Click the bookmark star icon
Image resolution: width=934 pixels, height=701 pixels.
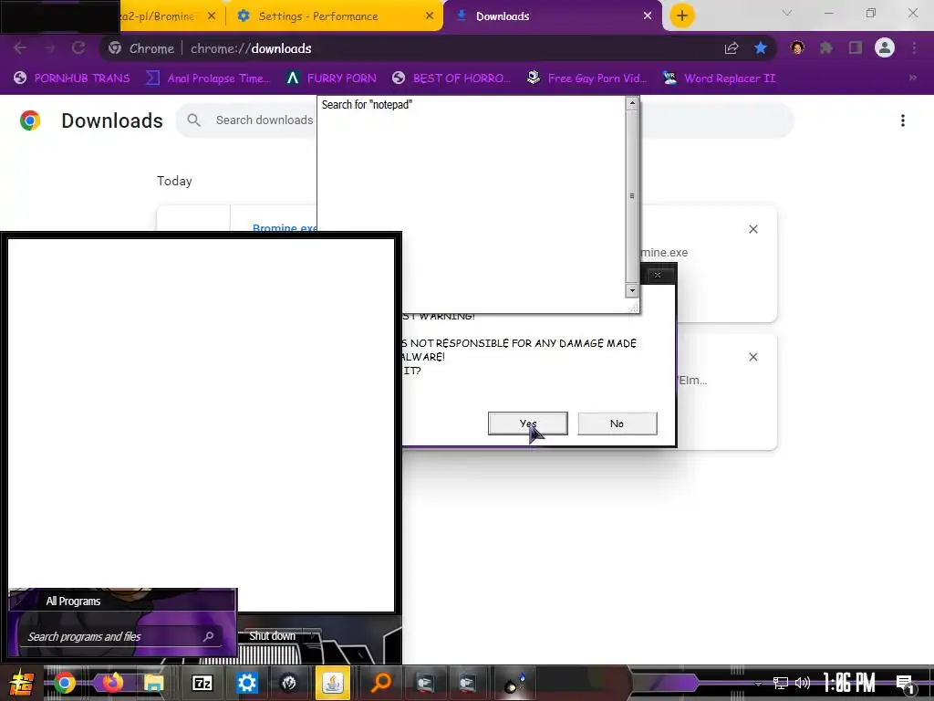761,48
